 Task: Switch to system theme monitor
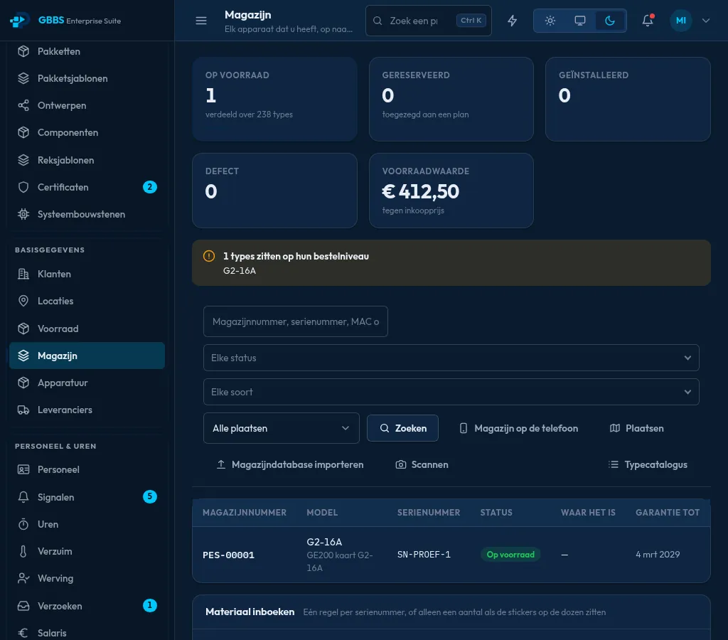pyautogui.click(x=580, y=21)
